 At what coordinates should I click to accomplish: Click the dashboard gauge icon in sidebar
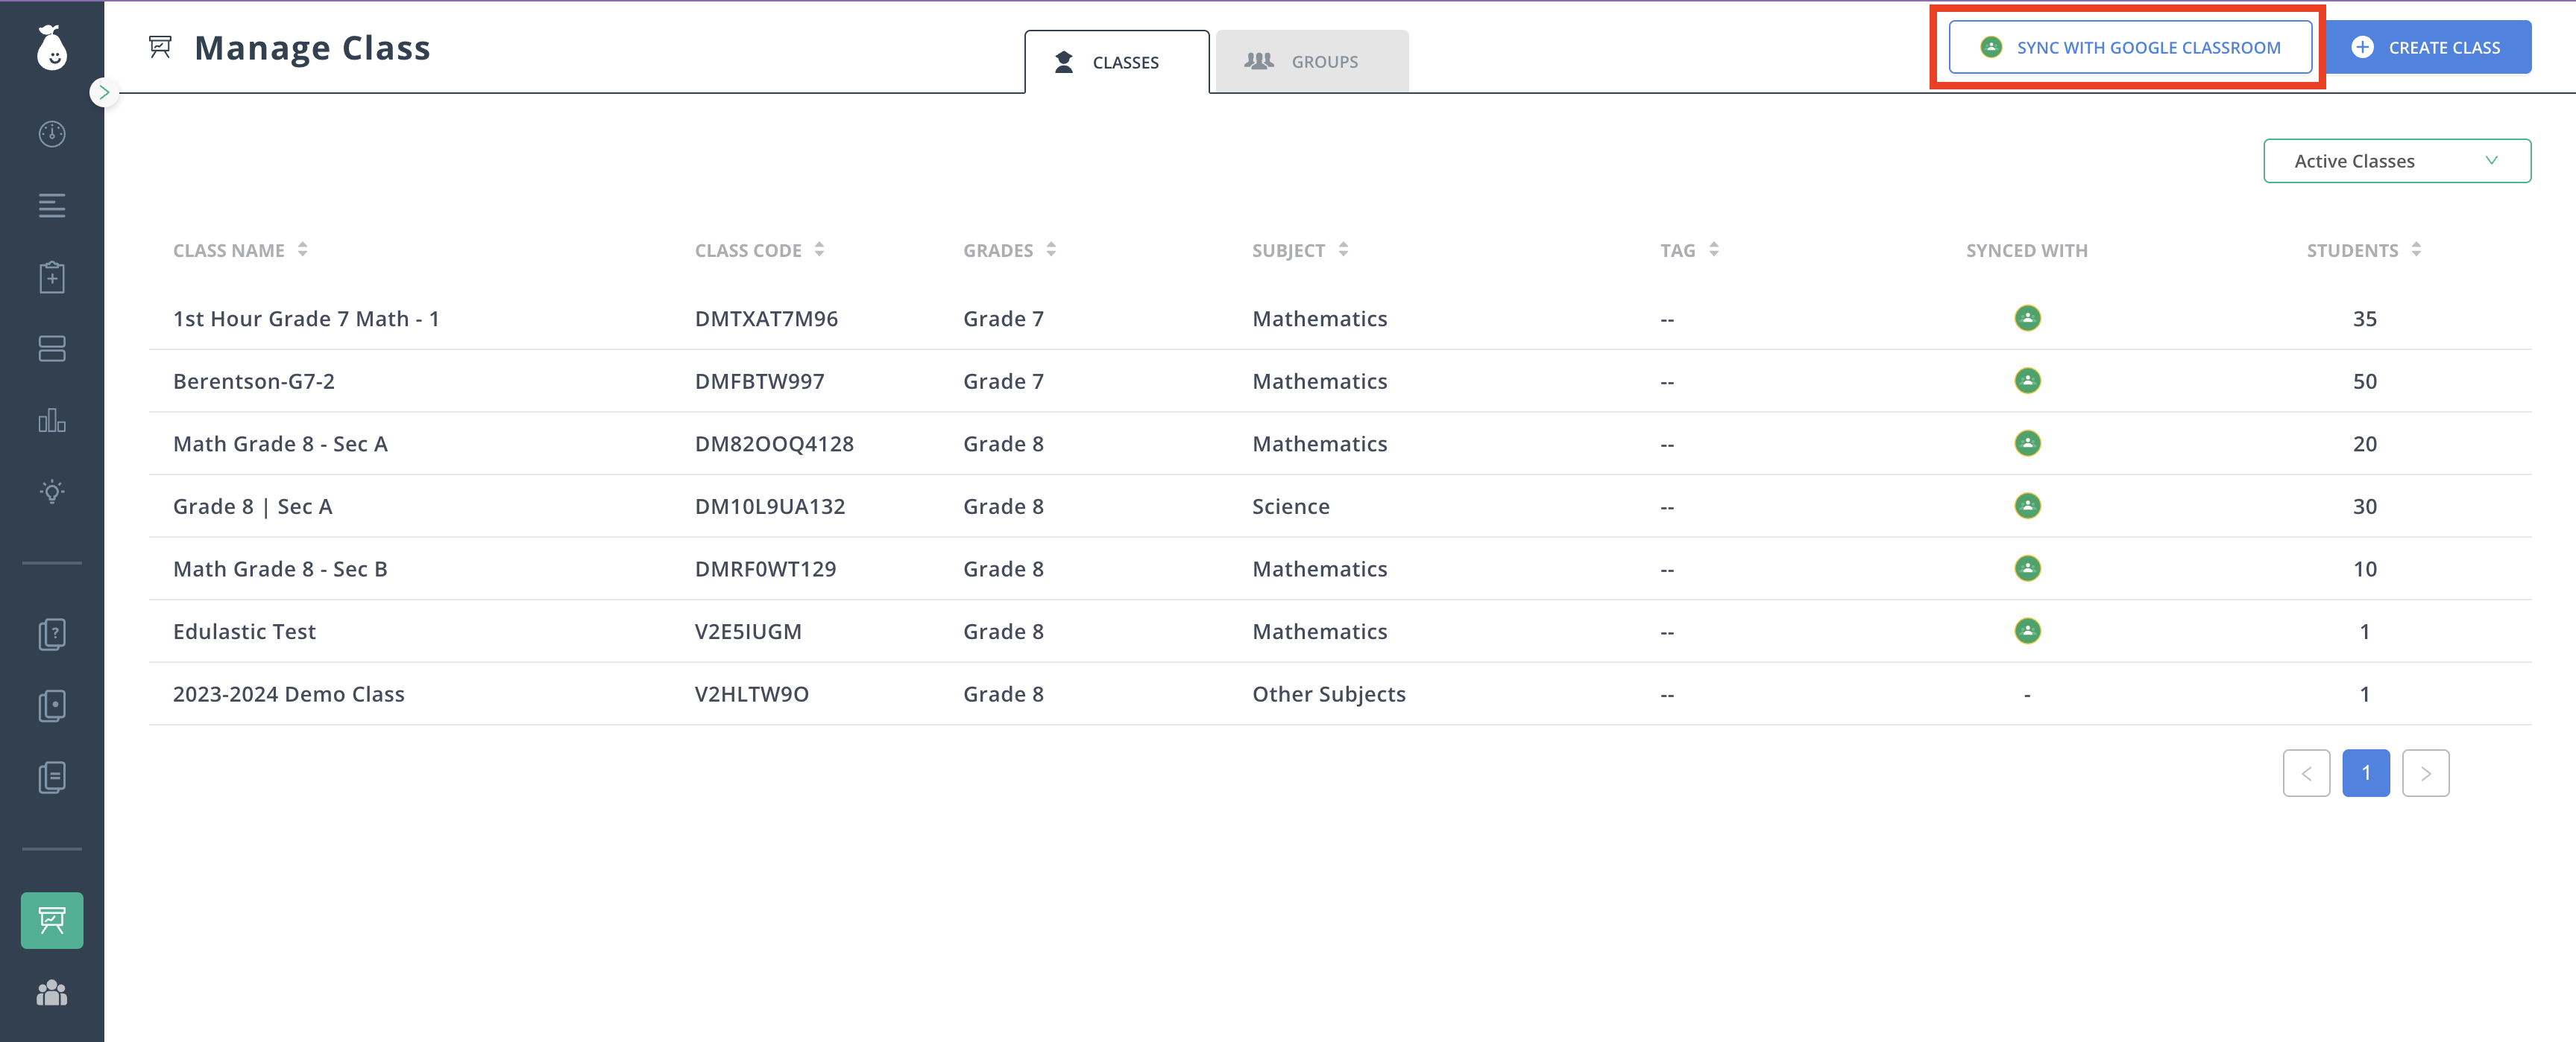[52, 134]
